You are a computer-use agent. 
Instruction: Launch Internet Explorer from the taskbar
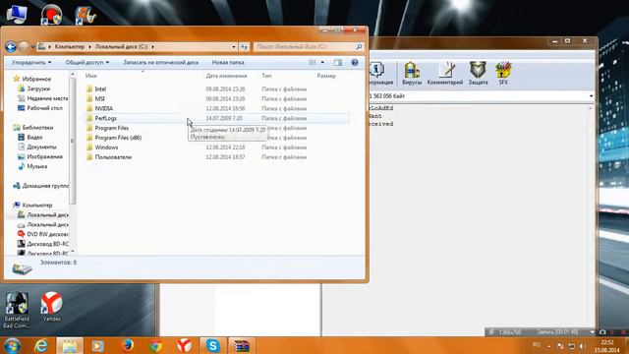[x=41, y=345]
